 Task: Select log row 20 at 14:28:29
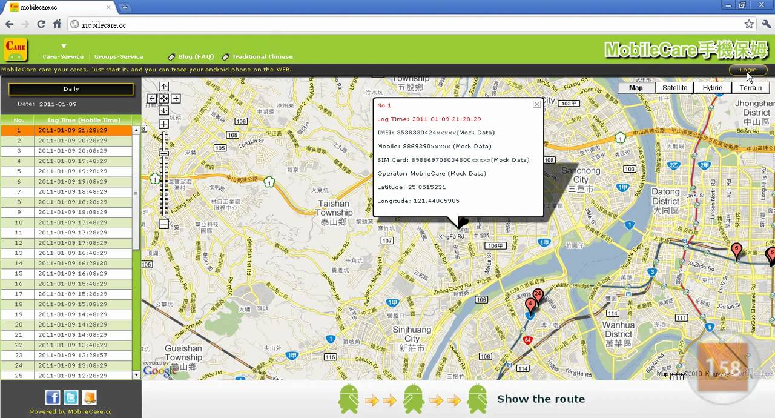coord(66,325)
